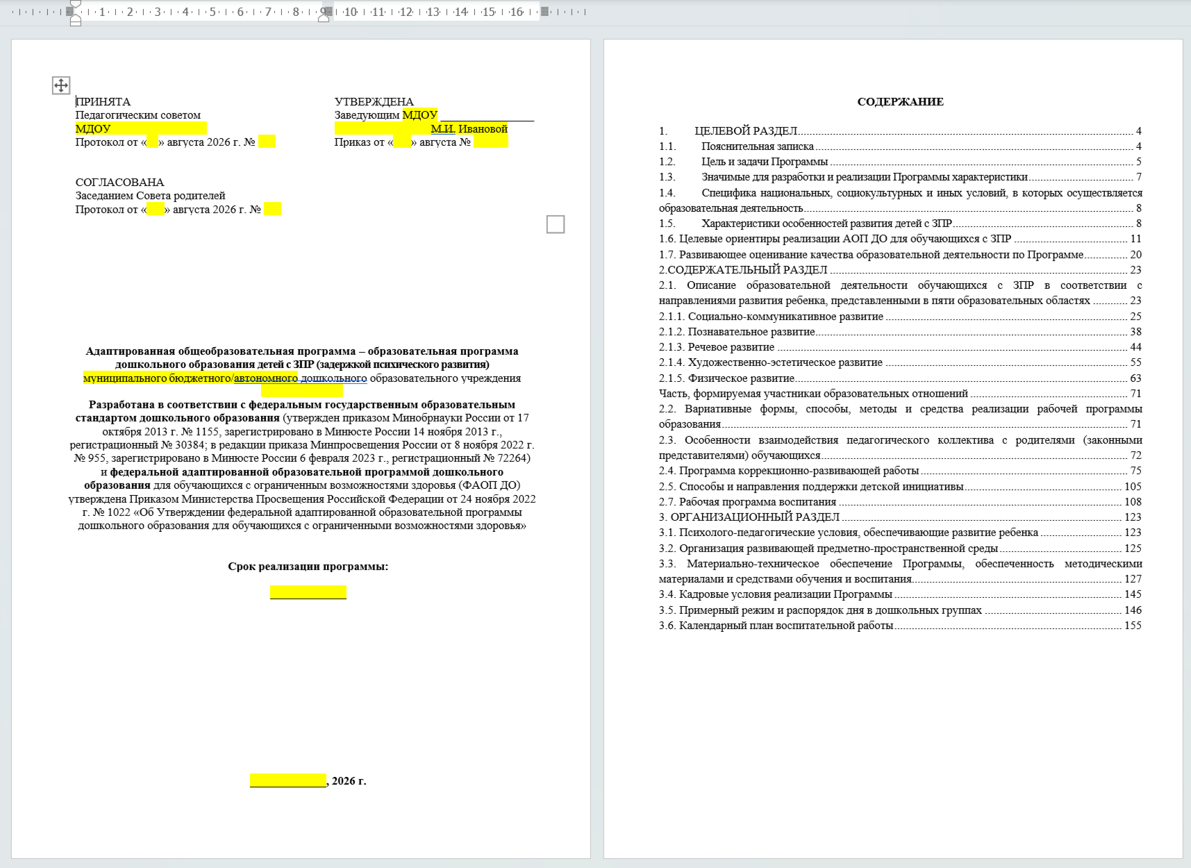The width and height of the screenshot is (1191, 868).
Task: Click the highlighted field below 'Срок реализации программы'
Action: click(x=308, y=592)
